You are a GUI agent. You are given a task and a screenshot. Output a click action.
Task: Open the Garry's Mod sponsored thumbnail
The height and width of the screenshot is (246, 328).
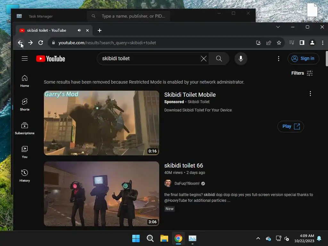[x=102, y=123]
